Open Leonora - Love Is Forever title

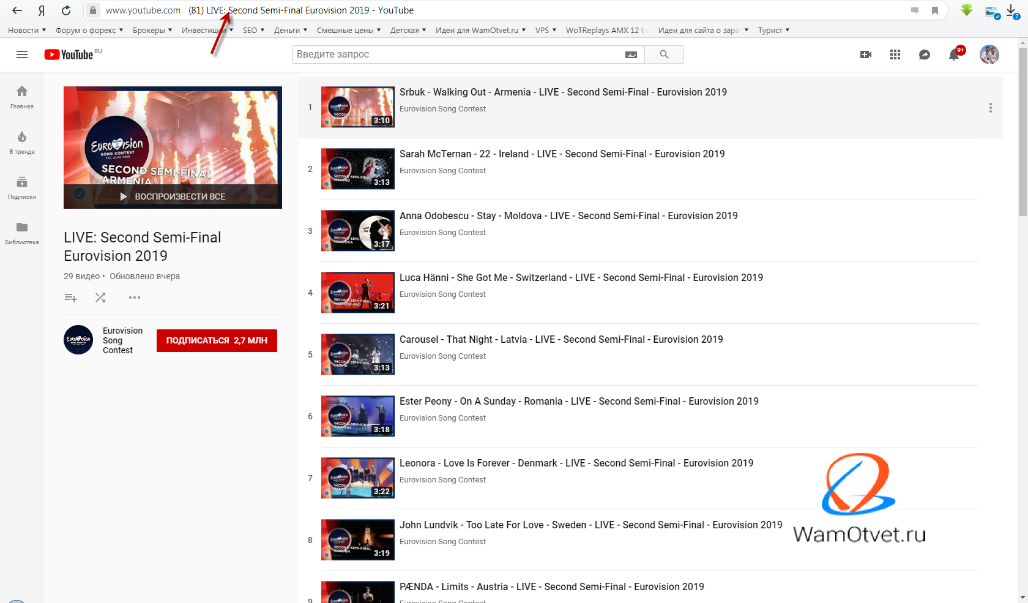tap(576, 463)
